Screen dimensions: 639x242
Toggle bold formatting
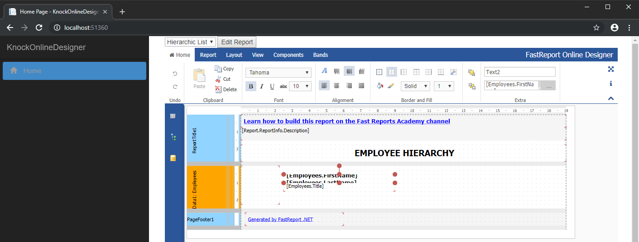point(250,86)
